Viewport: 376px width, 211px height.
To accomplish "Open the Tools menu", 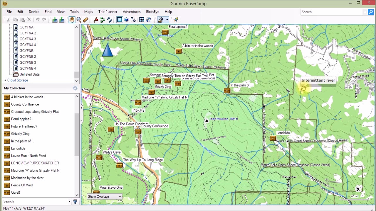I will click(x=74, y=12).
